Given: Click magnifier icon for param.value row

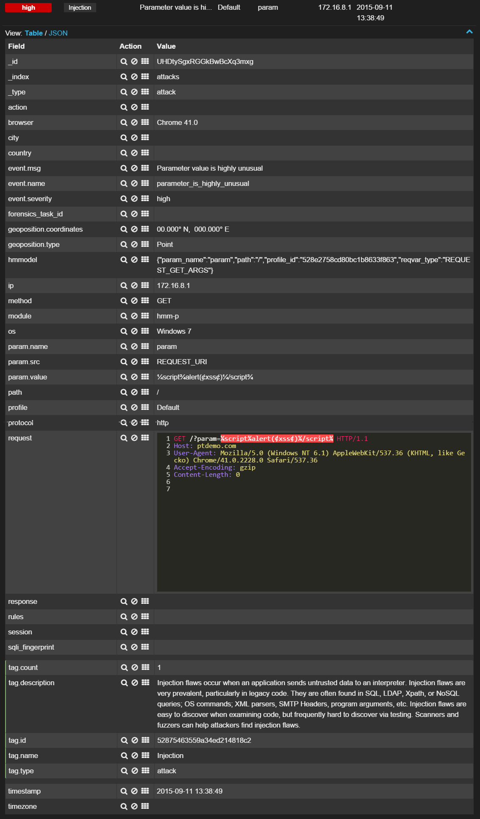Looking at the screenshot, I should [124, 377].
